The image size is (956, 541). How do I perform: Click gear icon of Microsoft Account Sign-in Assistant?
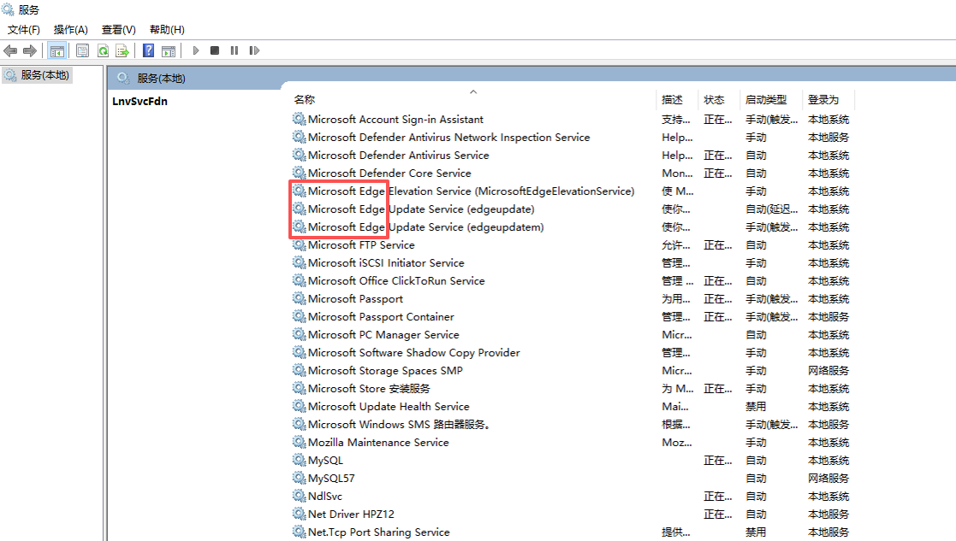click(x=299, y=119)
